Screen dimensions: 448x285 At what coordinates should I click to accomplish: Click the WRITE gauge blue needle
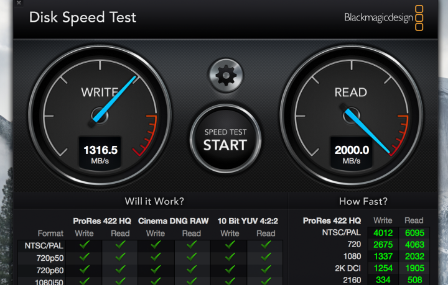pos(114,100)
